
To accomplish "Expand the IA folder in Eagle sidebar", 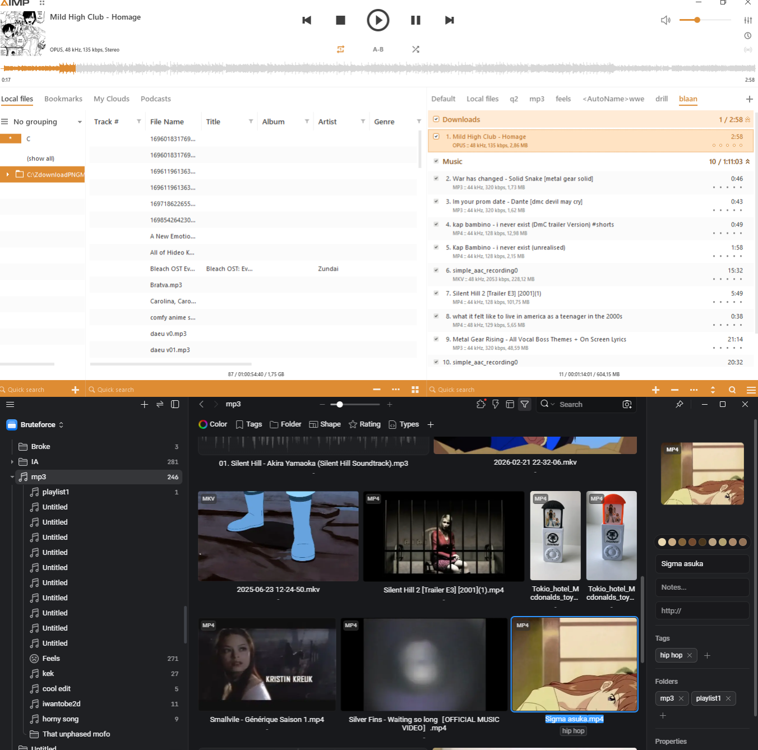I will 12,462.
